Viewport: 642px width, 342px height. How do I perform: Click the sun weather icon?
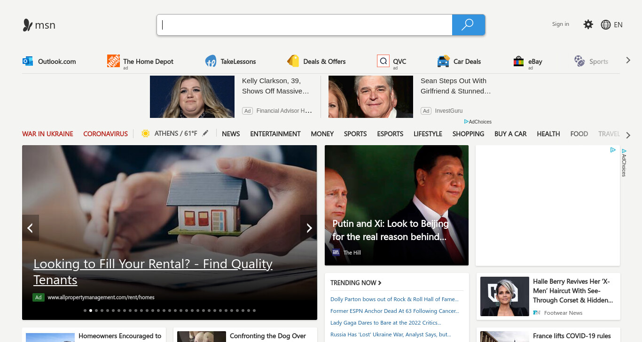click(x=146, y=133)
